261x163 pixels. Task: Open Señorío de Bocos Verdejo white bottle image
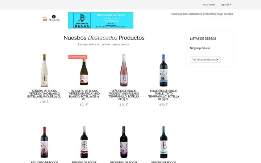click(44, 70)
